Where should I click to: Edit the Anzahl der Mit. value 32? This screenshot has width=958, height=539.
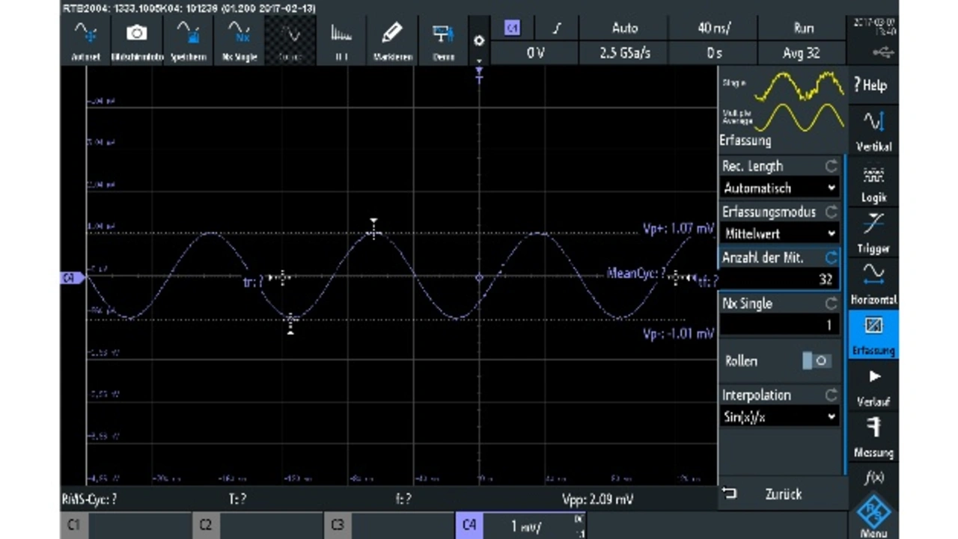pos(779,280)
